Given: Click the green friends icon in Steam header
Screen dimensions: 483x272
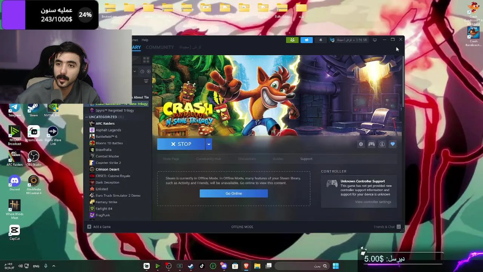Looking at the screenshot, I should coord(292,40).
